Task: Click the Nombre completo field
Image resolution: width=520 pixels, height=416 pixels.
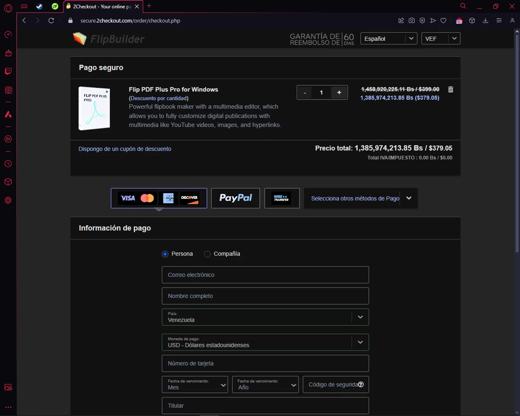Action: point(265,296)
